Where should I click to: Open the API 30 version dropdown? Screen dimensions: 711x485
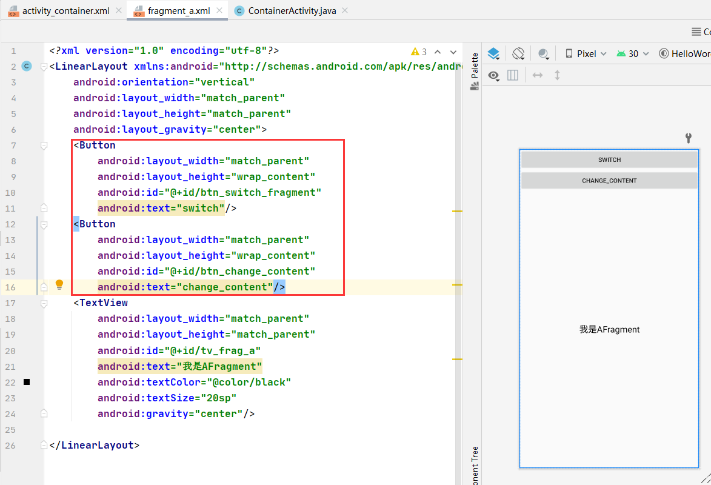pos(633,53)
